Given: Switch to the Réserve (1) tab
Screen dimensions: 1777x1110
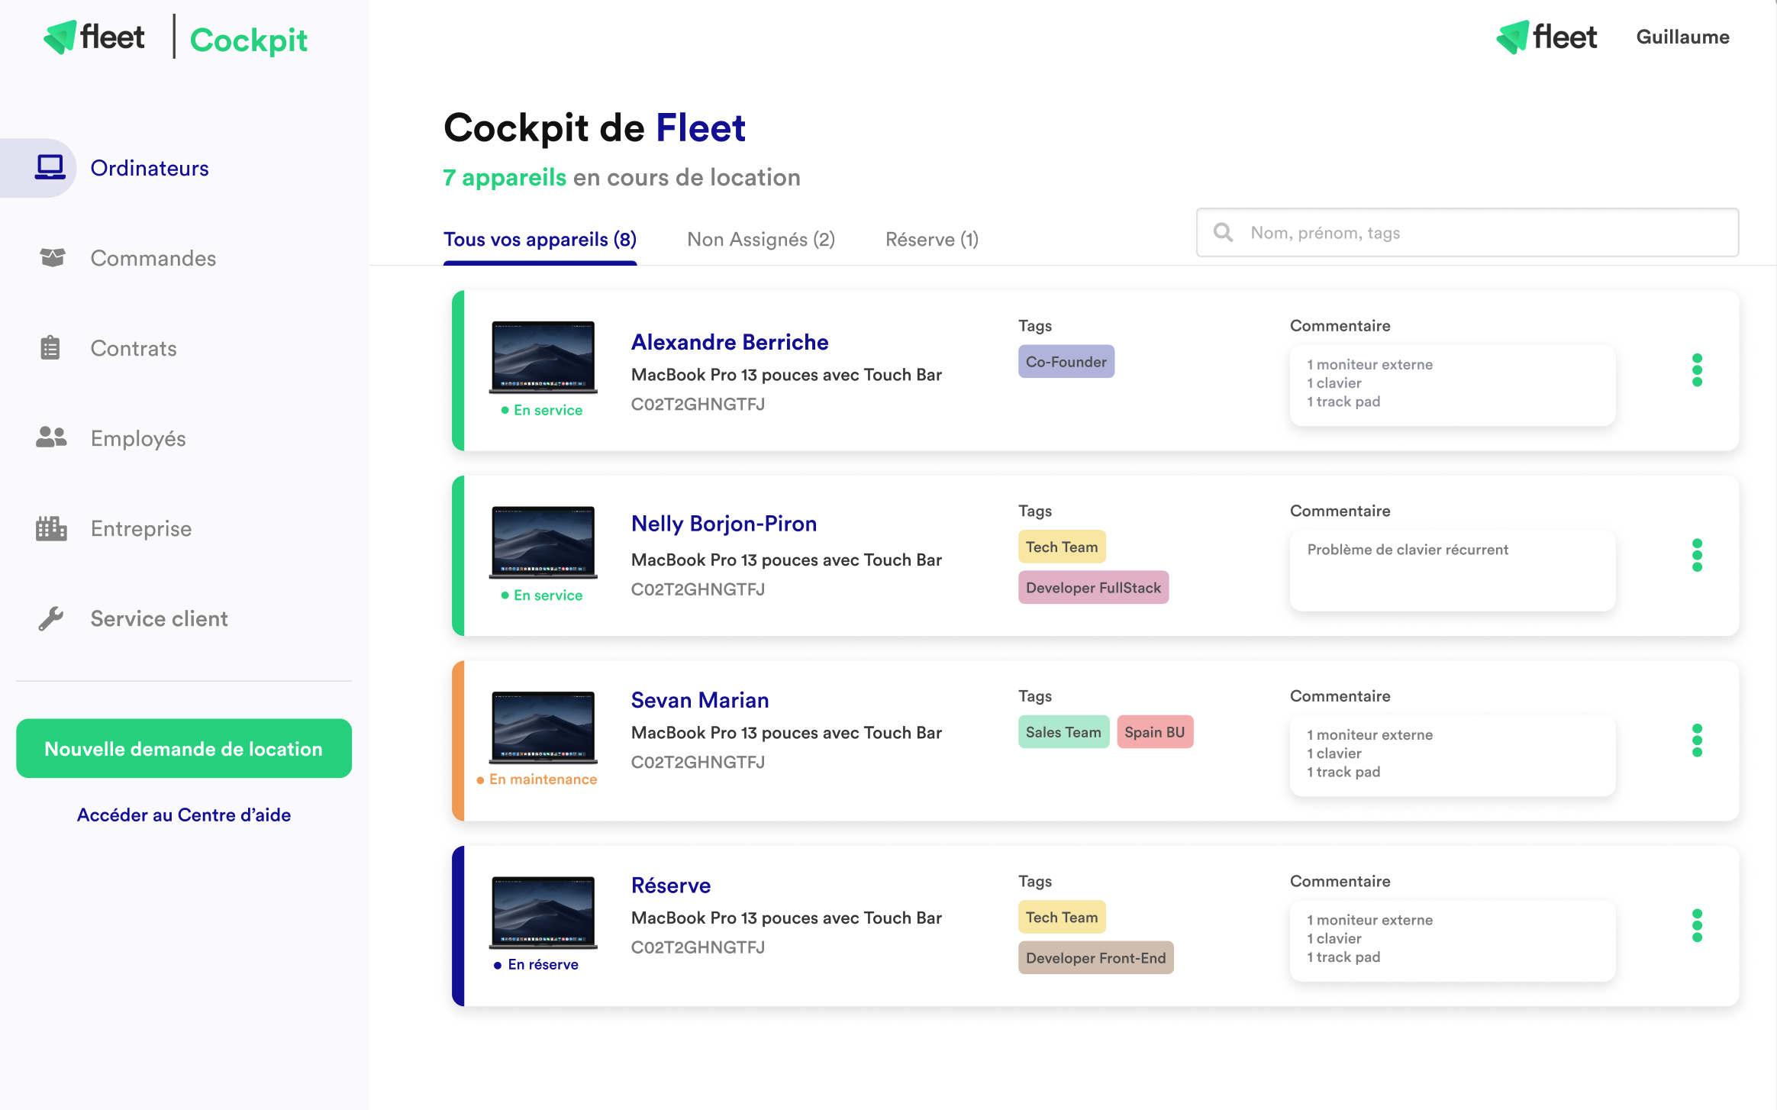Looking at the screenshot, I should coord(932,240).
